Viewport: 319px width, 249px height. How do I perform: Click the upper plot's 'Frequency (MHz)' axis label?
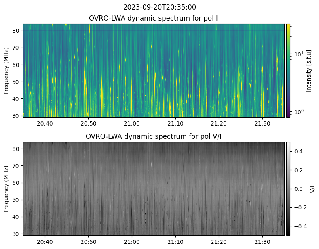6,71
